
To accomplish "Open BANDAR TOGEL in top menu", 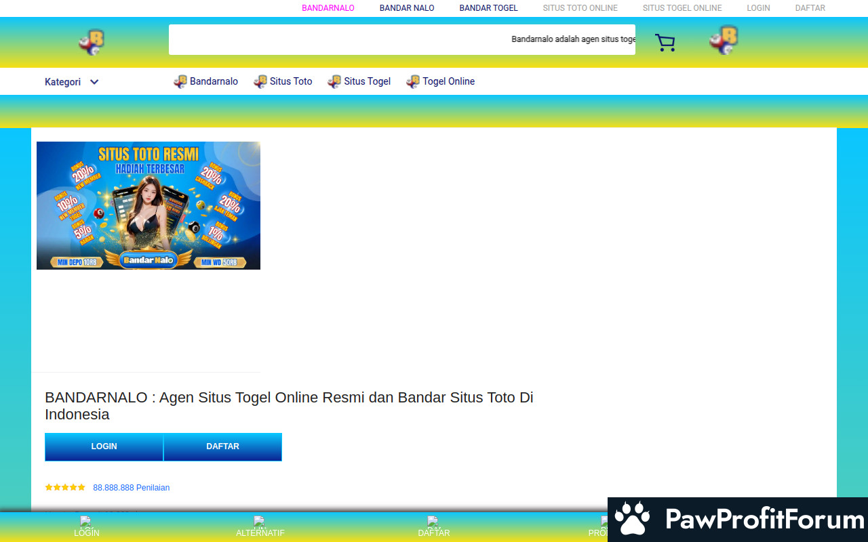I will pos(488,8).
